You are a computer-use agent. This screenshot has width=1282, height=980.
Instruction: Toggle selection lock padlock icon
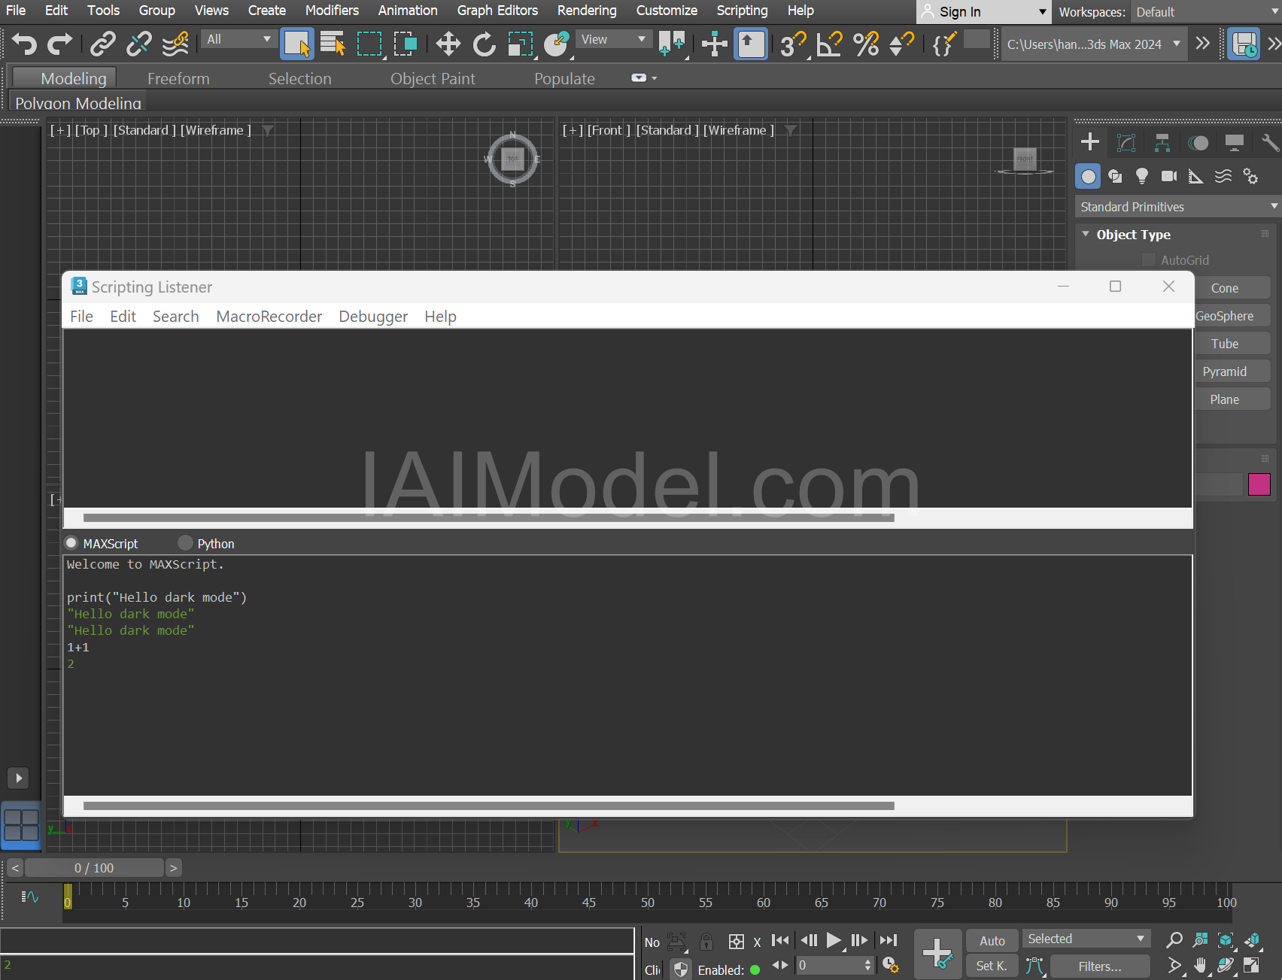click(706, 941)
